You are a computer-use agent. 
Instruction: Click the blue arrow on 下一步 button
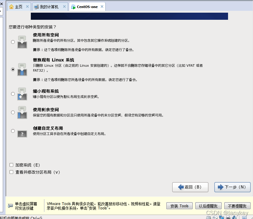221,187
